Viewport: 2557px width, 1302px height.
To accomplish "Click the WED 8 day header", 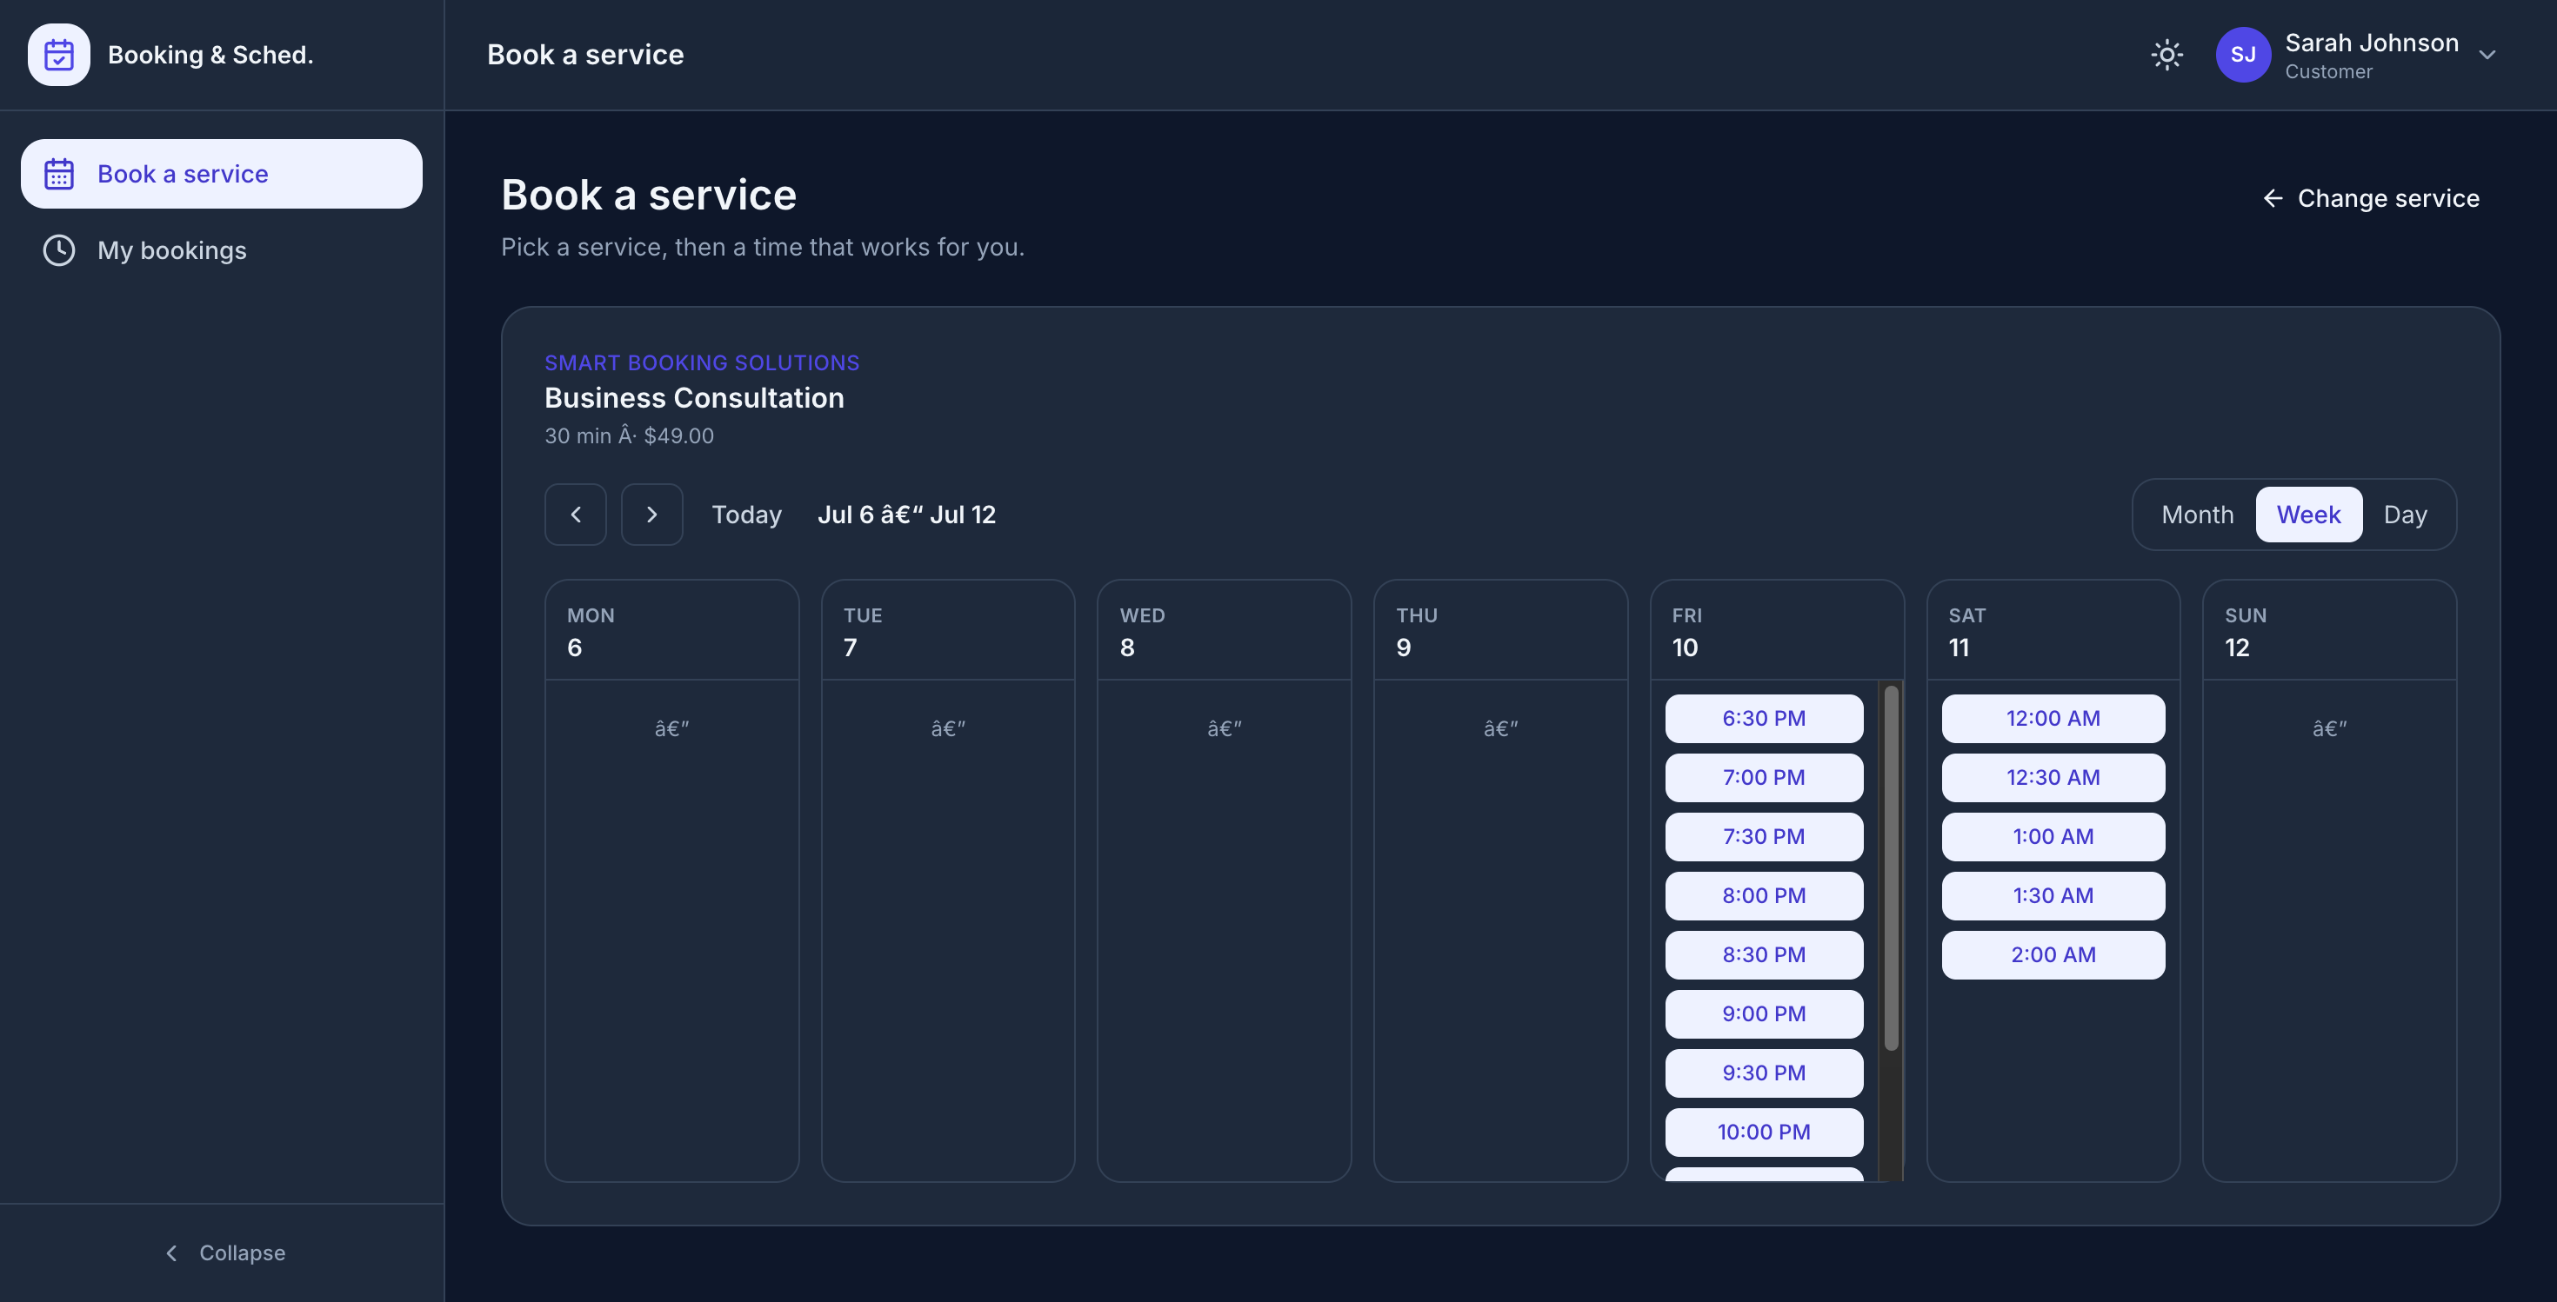I will tap(1224, 631).
